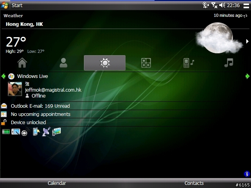Viewport: 251px width, 188px height.
Task: Tap the 27° current temperature
Action: (16, 42)
